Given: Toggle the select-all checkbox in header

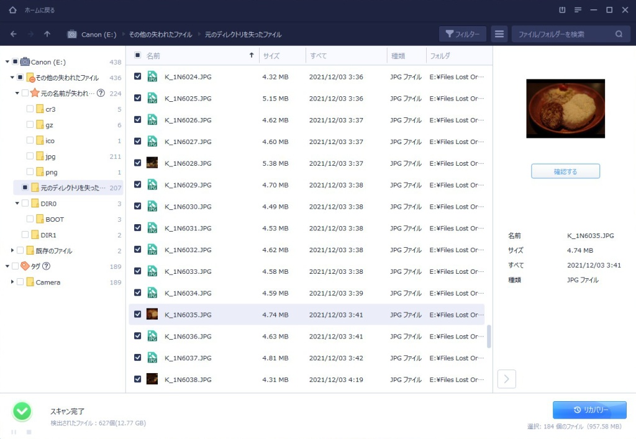Looking at the screenshot, I should click(x=137, y=55).
